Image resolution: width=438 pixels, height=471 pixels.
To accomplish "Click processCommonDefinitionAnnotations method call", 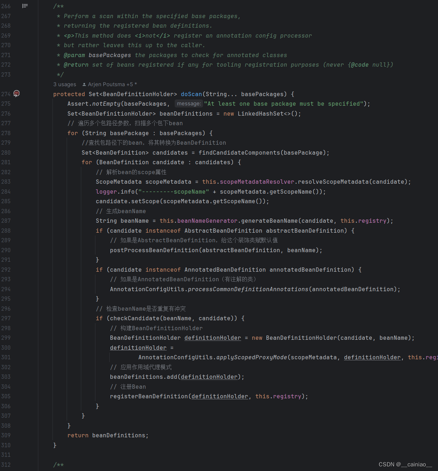I will tap(248, 289).
